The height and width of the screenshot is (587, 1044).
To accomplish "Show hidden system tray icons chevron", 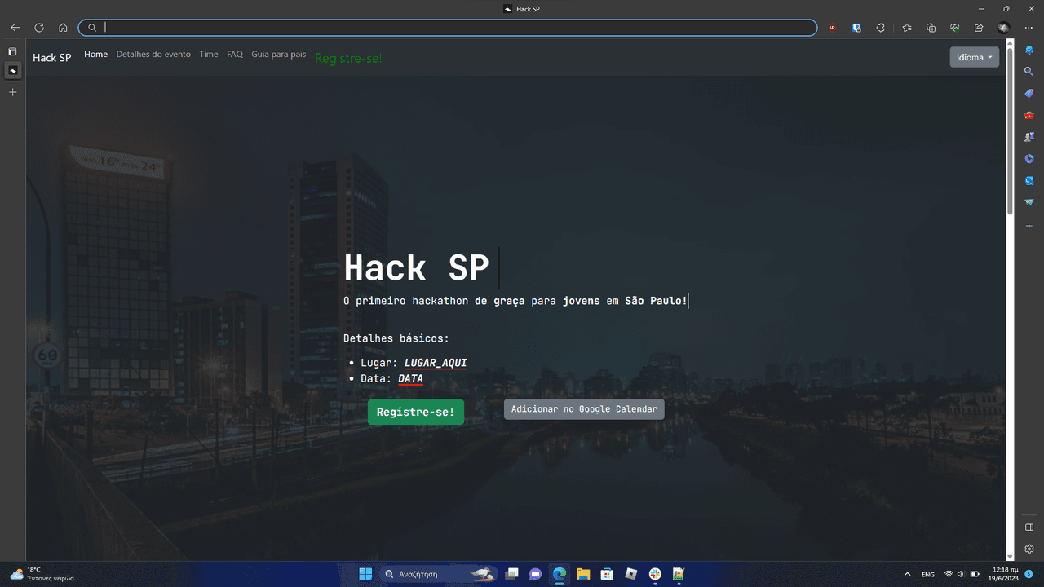I will pos(907,575).
